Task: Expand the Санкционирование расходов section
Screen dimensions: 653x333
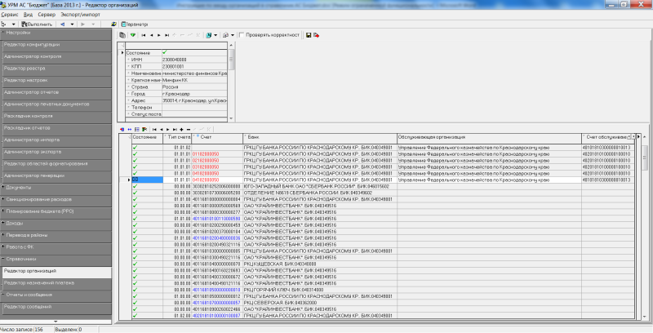Action: pos(56,199)
